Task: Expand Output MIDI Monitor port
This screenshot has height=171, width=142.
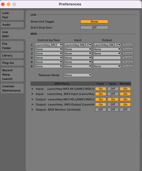Action: click(33, 109)
